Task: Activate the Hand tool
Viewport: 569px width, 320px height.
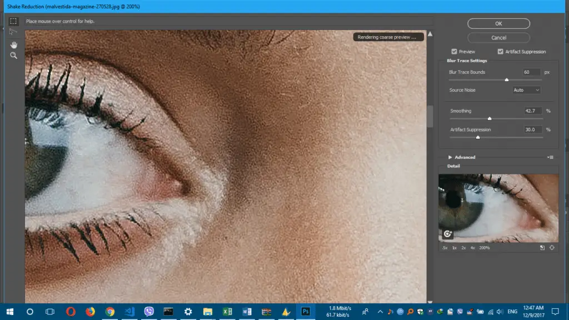Action: point(13,44)
